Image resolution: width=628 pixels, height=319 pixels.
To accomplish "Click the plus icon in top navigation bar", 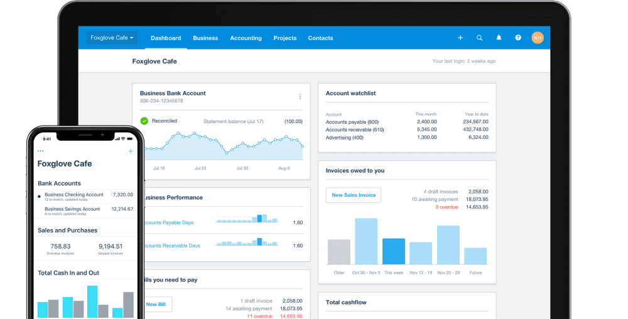I will point(460,38).
